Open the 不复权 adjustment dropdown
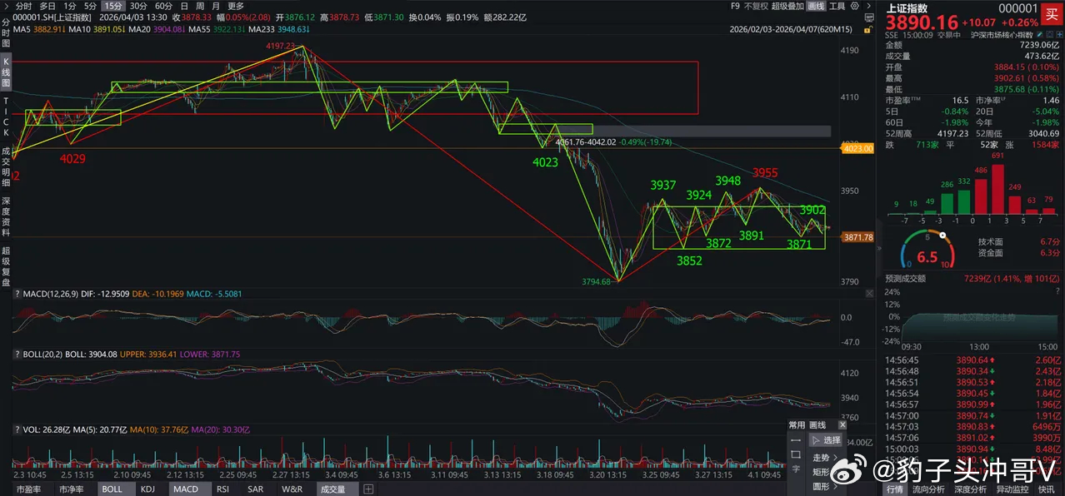 click(x=756, y=6)
